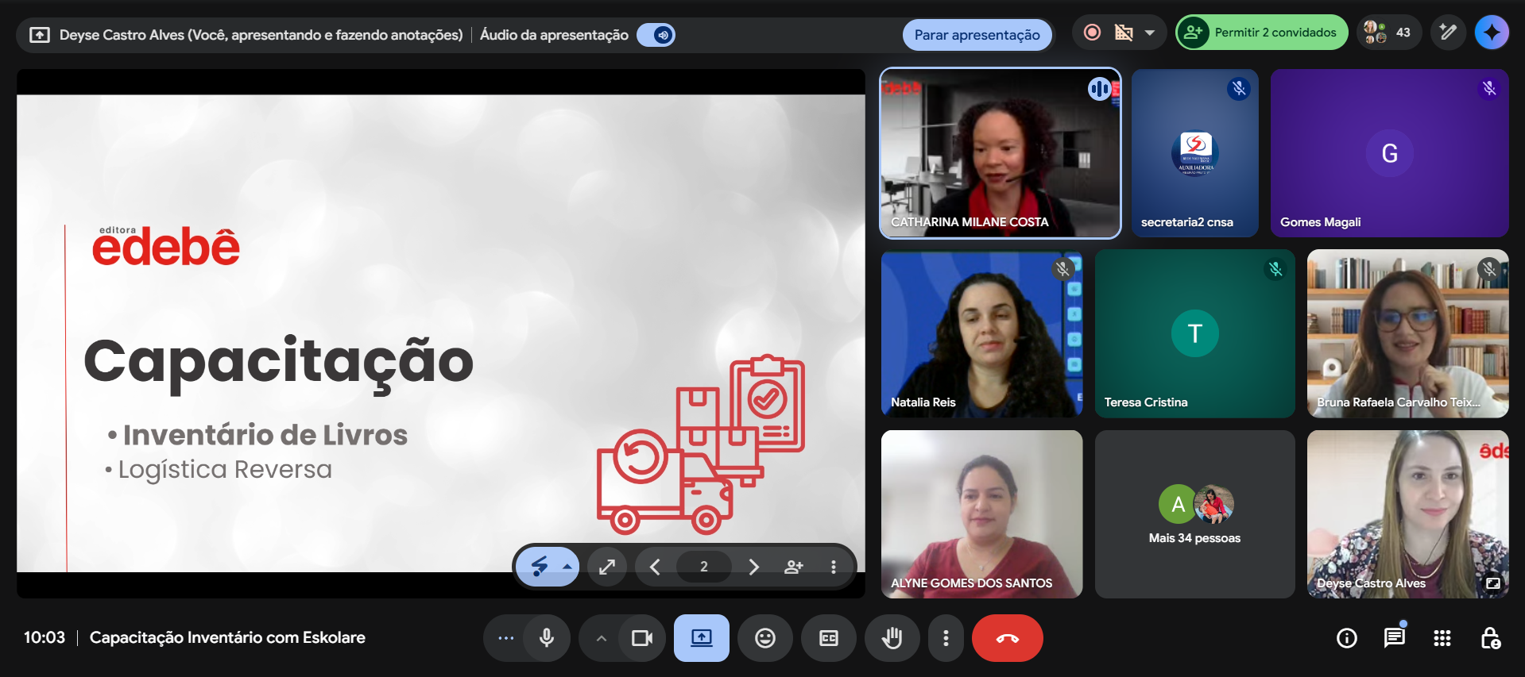Select the ALYNE GOMES DOS SANTOS video tile
The height and width of the screenshot is (677, 1525).
982,514
